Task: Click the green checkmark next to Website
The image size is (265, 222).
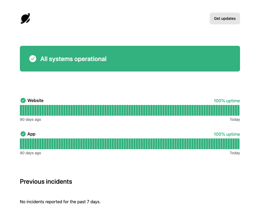Action: tap(23, 100)
